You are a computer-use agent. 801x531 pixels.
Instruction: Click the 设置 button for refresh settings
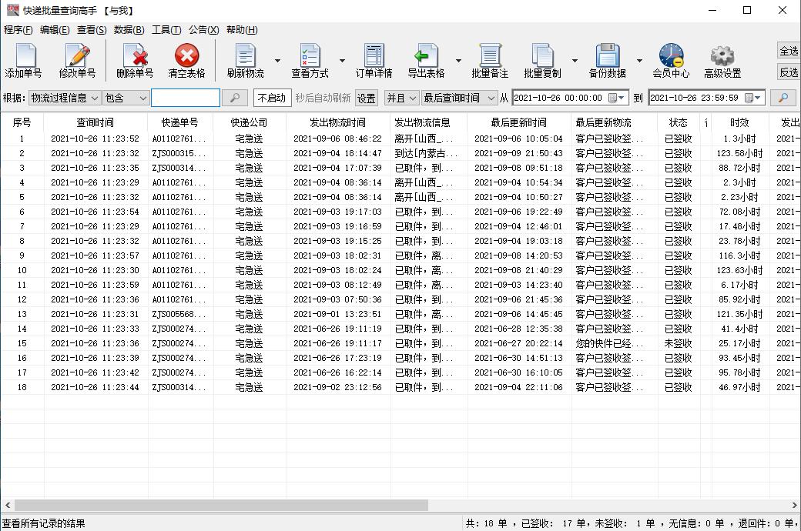click(365, 99)
